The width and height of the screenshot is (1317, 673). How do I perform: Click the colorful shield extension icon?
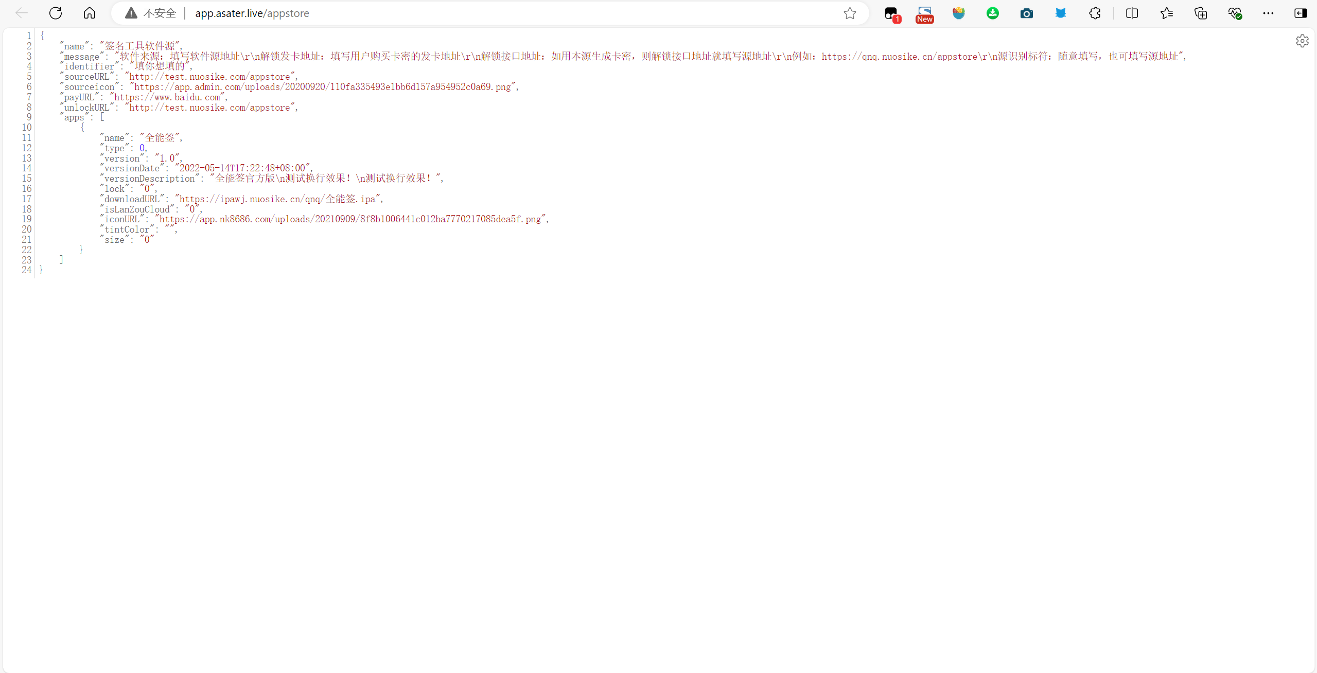(958, 13)
